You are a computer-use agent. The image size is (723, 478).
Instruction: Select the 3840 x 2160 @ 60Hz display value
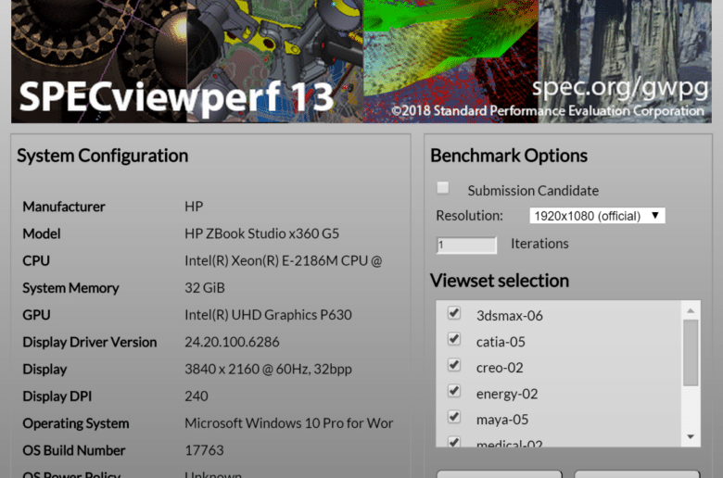[268, 370]
